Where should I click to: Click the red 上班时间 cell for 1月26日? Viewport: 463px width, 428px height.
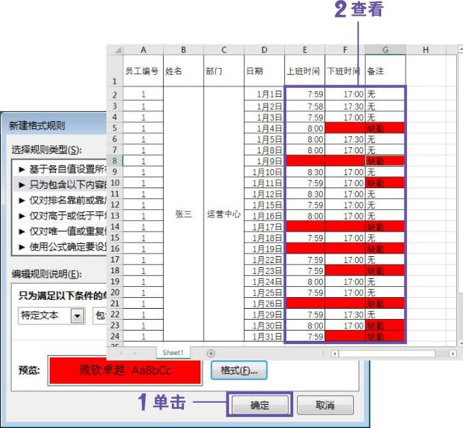(x=305, y=304)
